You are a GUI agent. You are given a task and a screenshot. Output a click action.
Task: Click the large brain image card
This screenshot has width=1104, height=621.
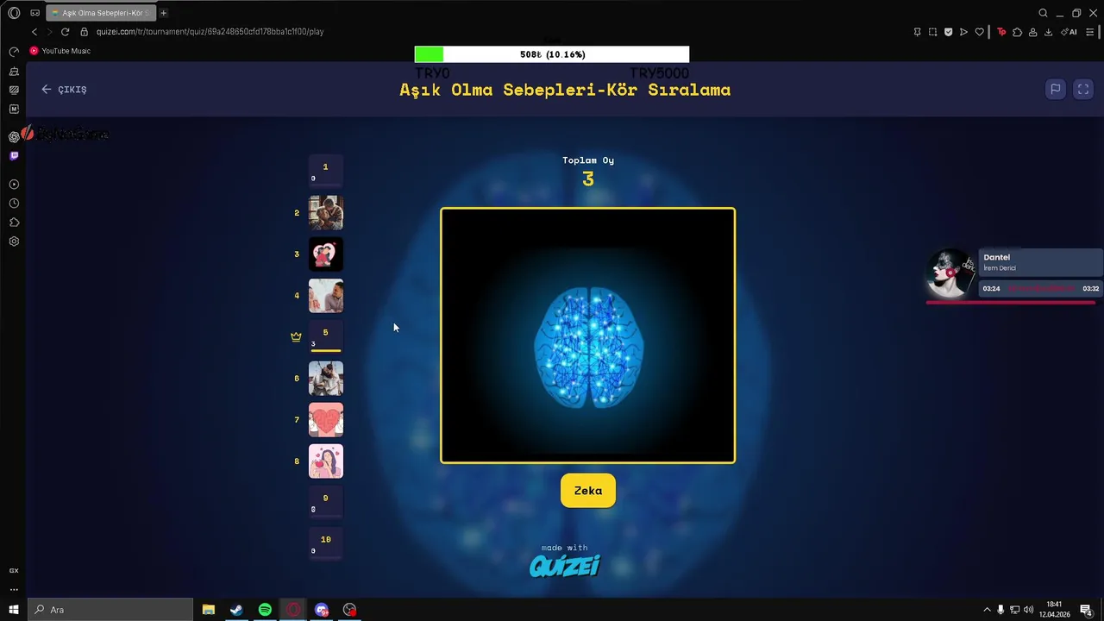click(588, 336)
